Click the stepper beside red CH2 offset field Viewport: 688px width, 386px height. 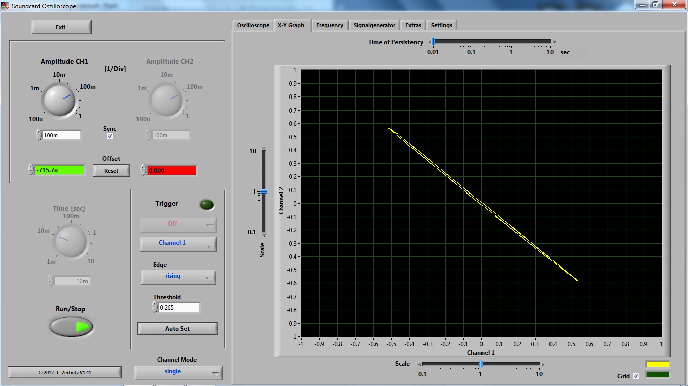pos(143,170)
